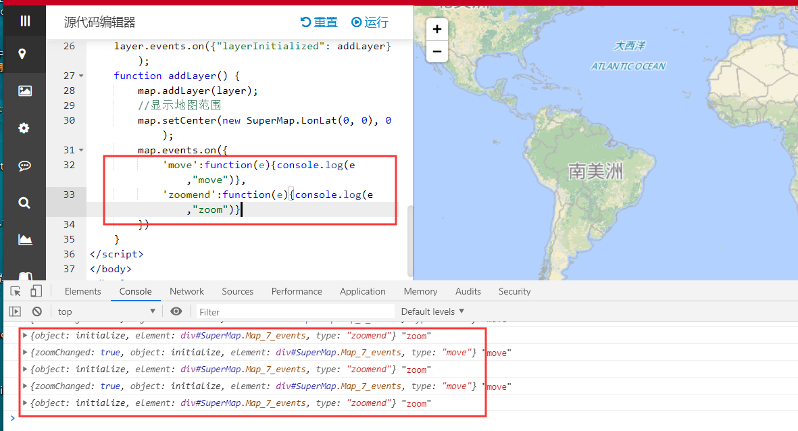Zoom in the map with plus button

coord(437,29)
